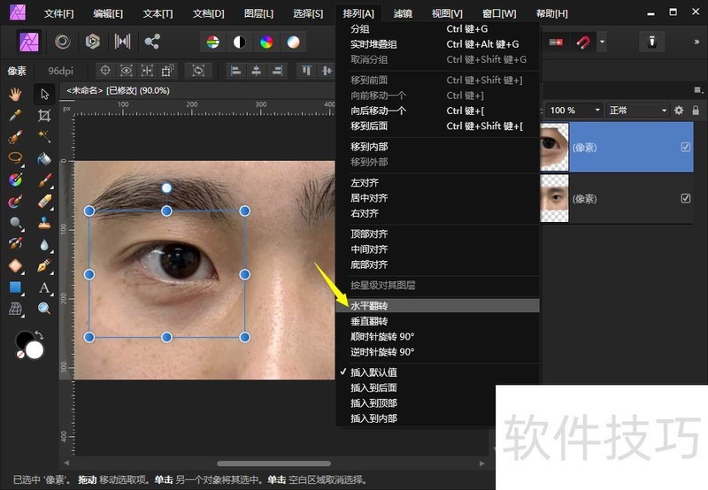Viewport: 708px width, 490px height.
Task: Toggle transform objects separately button
Action: pyautogui.click(x=167, y=71)
